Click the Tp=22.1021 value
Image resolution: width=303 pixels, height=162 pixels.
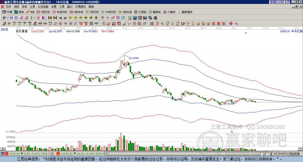click(x=38, y=31)
